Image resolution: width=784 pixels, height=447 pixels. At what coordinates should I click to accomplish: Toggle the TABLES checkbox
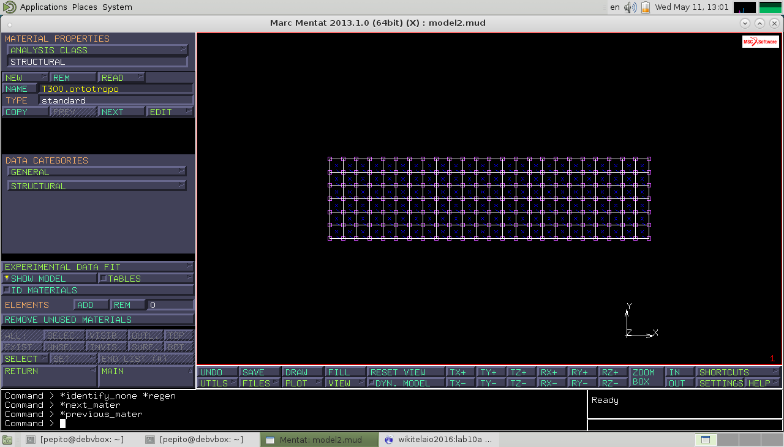pos(104,279)
